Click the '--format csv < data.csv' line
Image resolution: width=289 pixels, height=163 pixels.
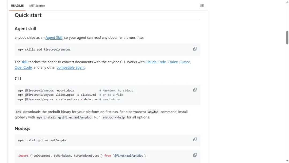[58, 99]
